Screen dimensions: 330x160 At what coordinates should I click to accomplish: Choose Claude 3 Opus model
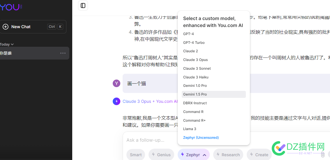213,60
